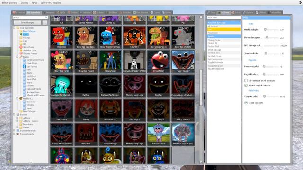The image size is (303, 170).
Task: Spawn the Kissy Missy NPC
Action: click(62, 110)
